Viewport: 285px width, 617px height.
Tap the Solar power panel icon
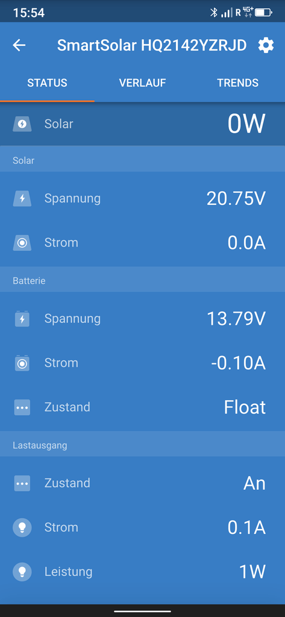(x=22, y=124)
